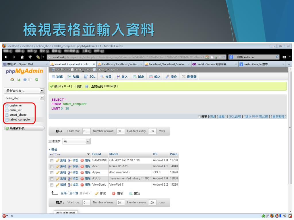
Task: Open the 搜尋 search tab
Action: pos(106,77)
